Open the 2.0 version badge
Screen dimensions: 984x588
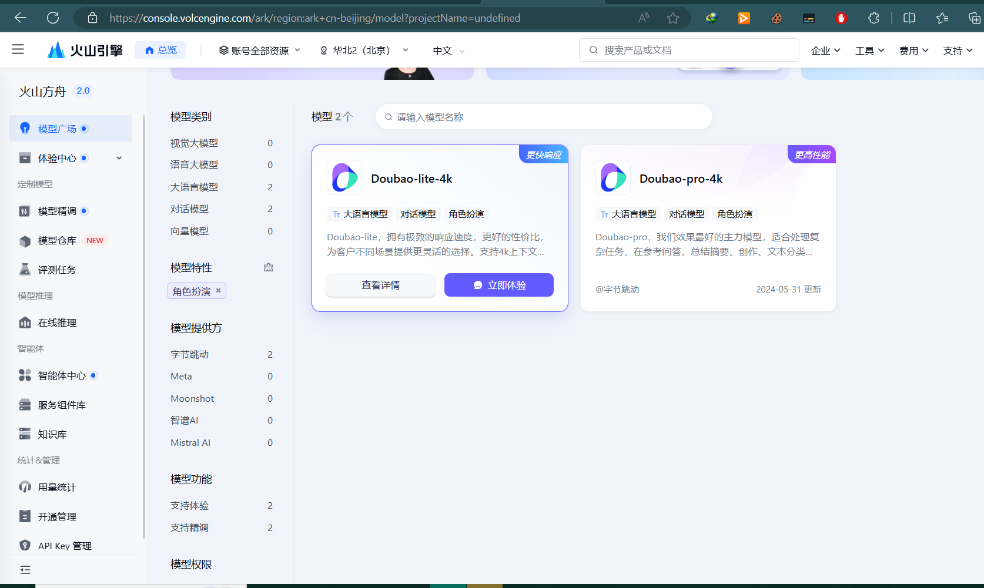(x=83, y=91)
